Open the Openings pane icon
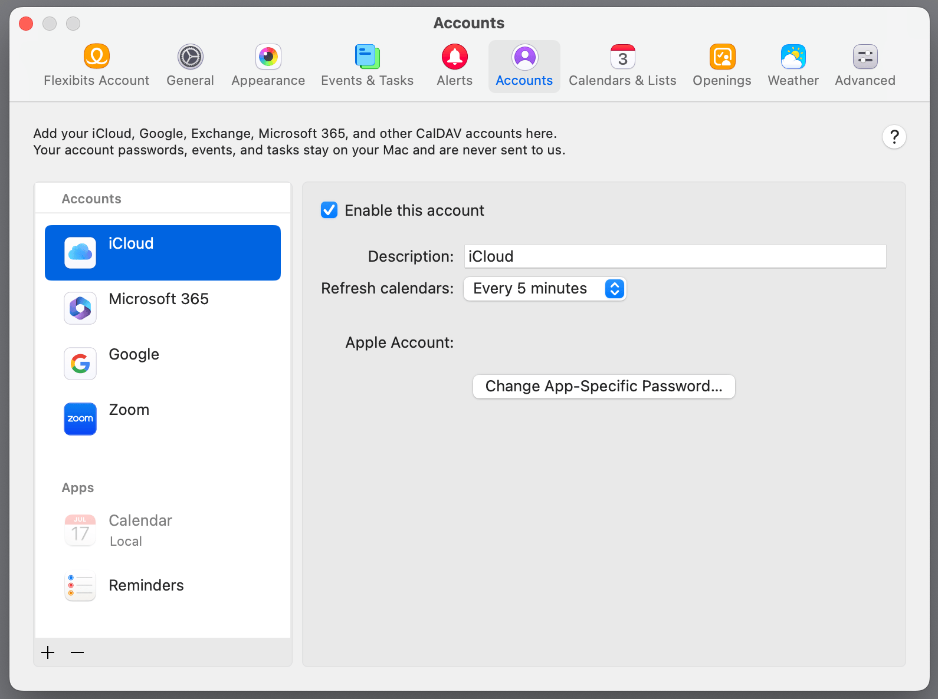Screen dimensions: 938x699 (722, 57)
